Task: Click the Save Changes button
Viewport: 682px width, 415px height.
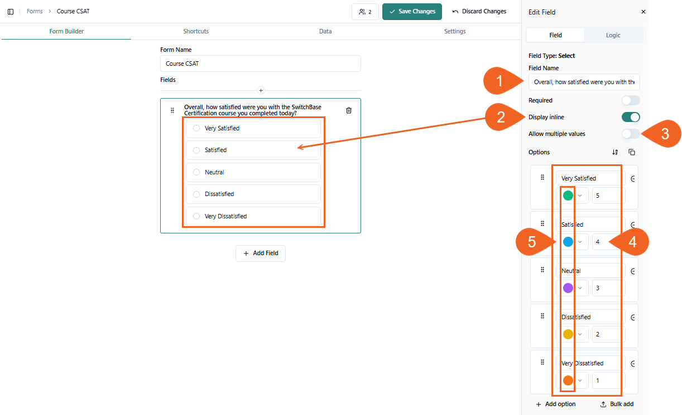Action: (412, 12)
